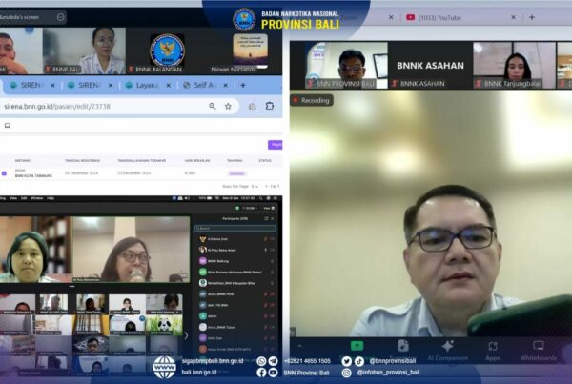Select the Nirwan Nursabda video thumbnail
This screenshot has width=572, height=384.
[x=248, y=51]
